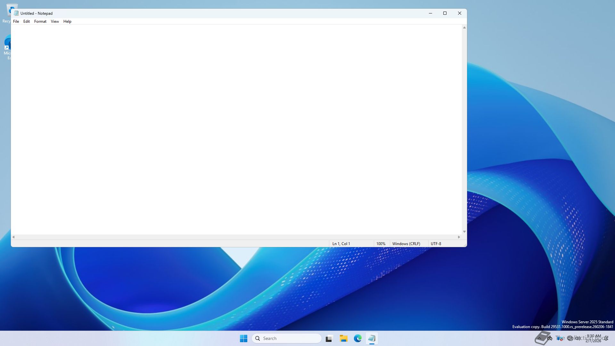Click the Task View taskbar icon
This screenshot has width=615, height=346.
[329, 338]
